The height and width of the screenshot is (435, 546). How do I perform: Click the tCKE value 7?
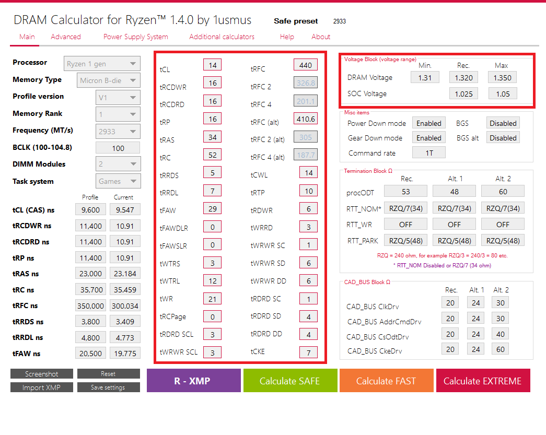(x=308, y=352)
